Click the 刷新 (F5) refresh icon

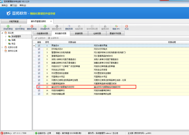tap(116, 26)
